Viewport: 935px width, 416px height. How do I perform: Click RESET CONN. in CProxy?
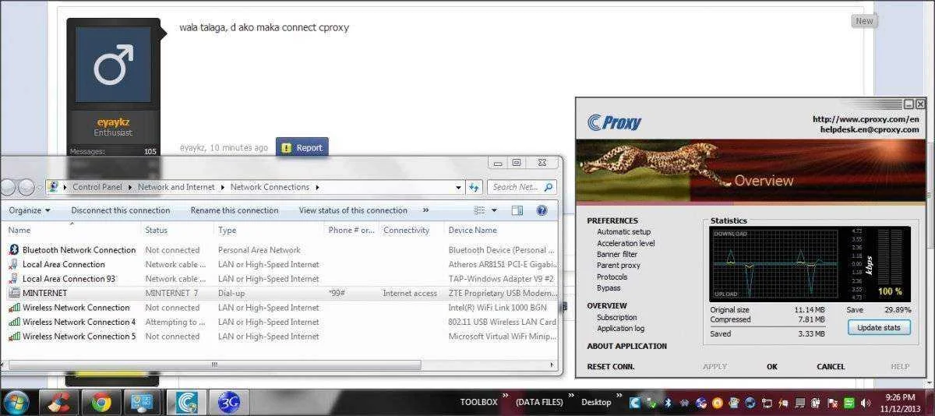pos(610,366)
